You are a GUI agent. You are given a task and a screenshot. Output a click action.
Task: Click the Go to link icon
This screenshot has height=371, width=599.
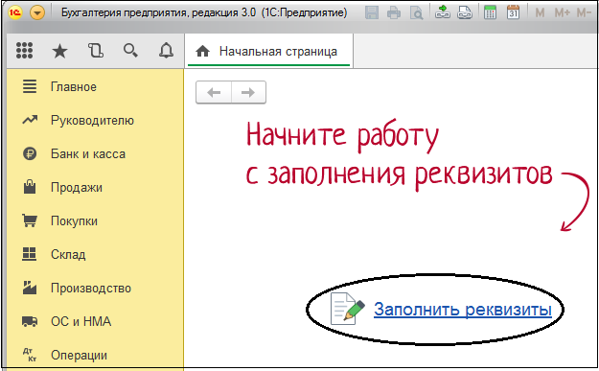pyautogui.click(x=465, y=12)
